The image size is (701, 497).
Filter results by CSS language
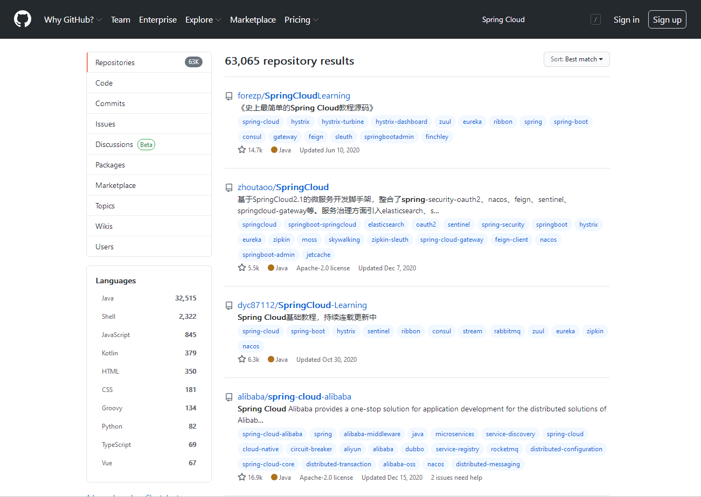click(149, 390)
